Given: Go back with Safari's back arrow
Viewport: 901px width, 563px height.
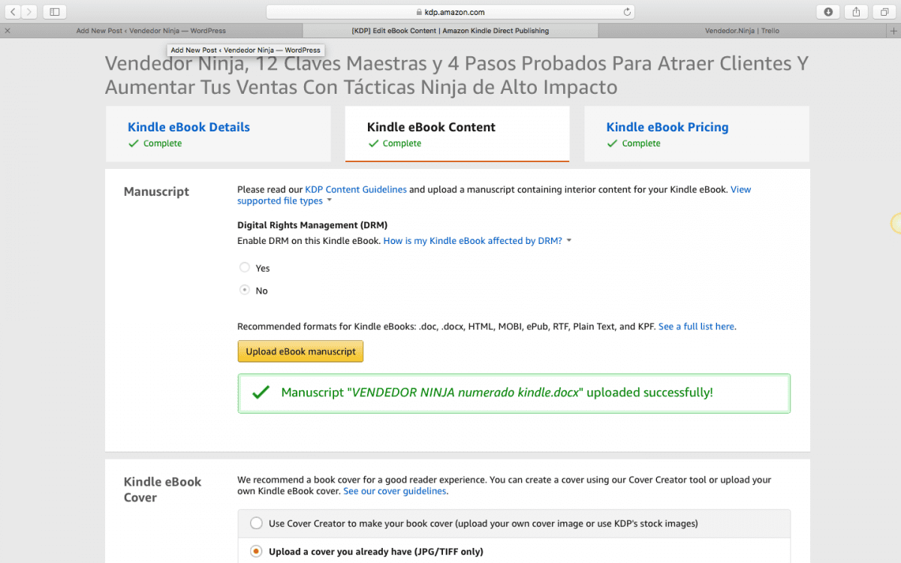Looking at the screenshot, I should (13, 12).
